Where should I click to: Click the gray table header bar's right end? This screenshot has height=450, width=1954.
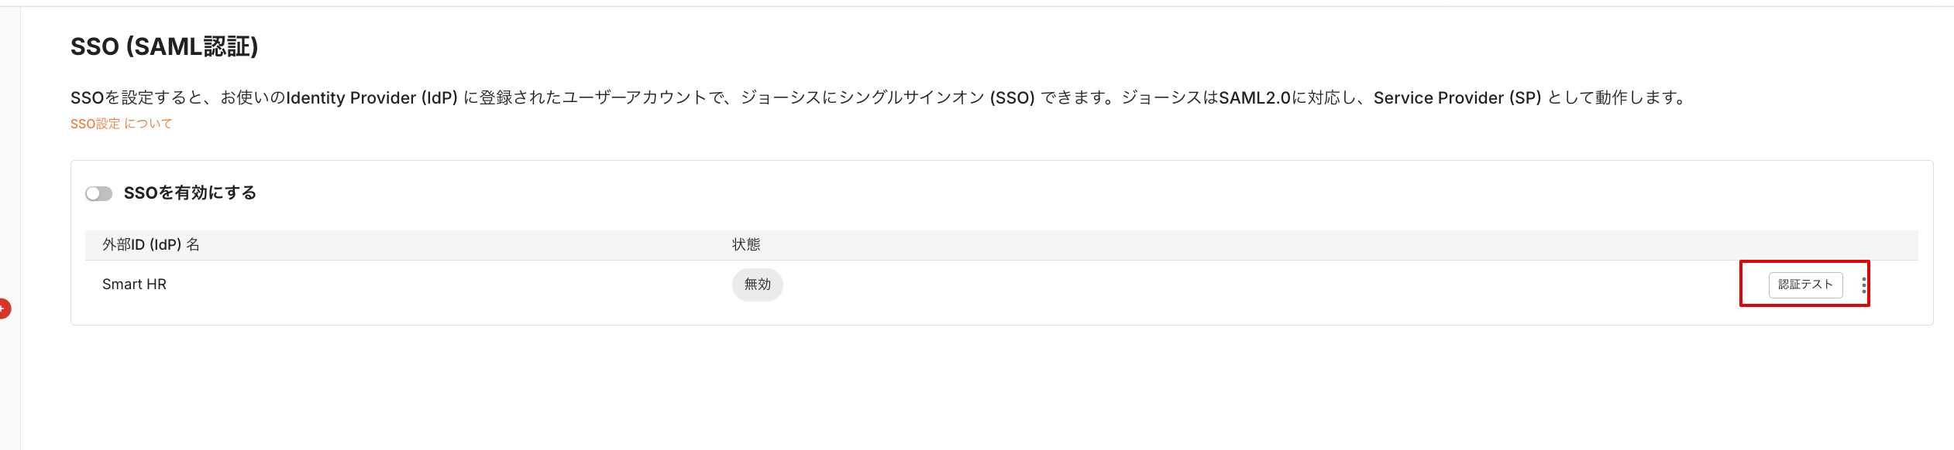(x=1890, y=245)
